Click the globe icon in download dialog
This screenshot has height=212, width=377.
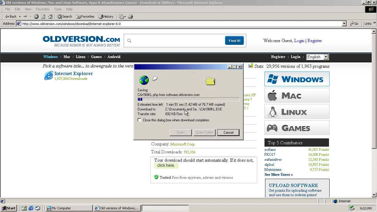click(144, 80)
